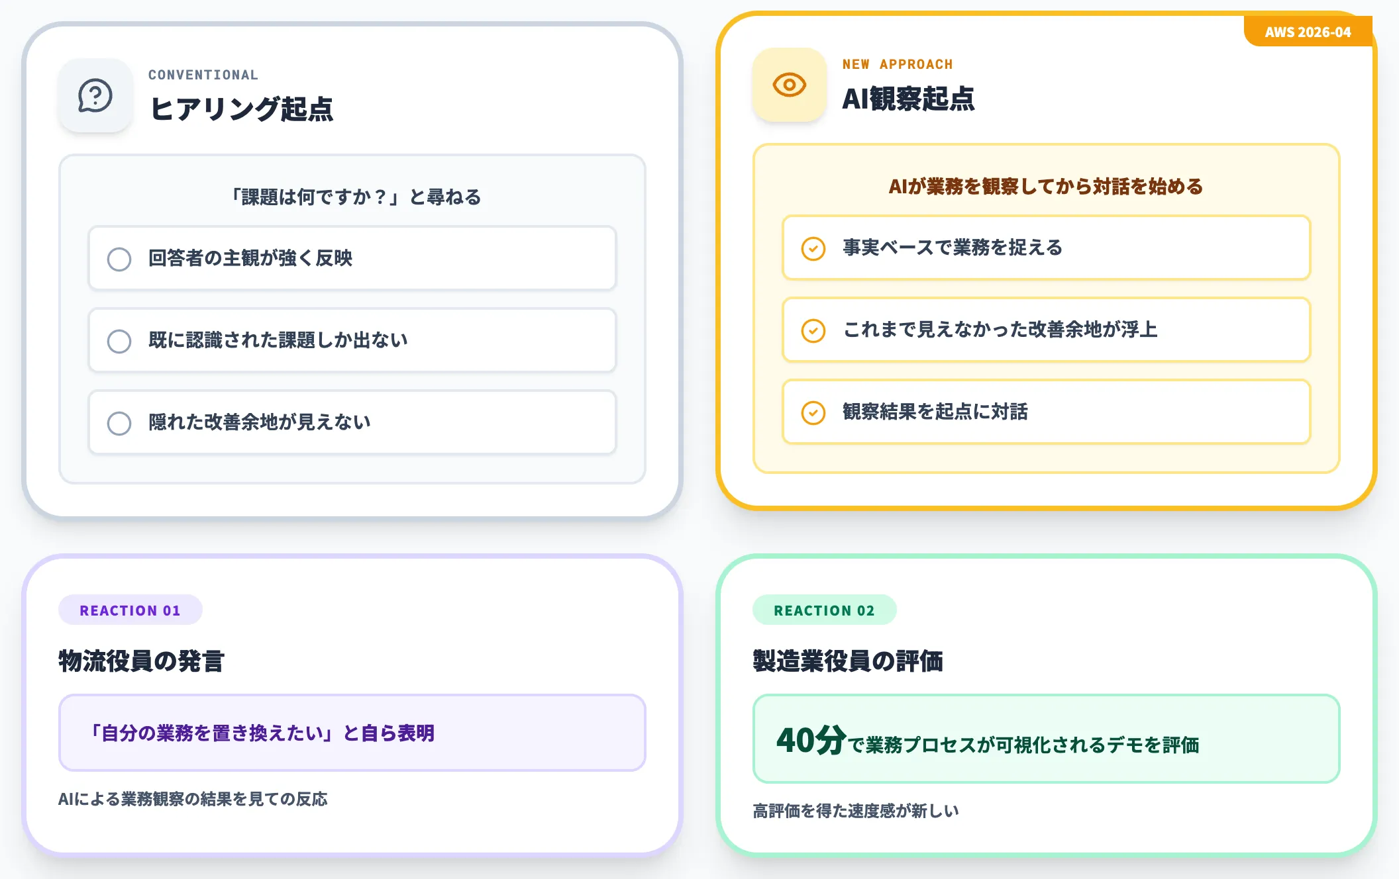The width and height of the screenshot is (1399, 879).
Task: Click the NEW APPROACH label
Action: (898, 64)
